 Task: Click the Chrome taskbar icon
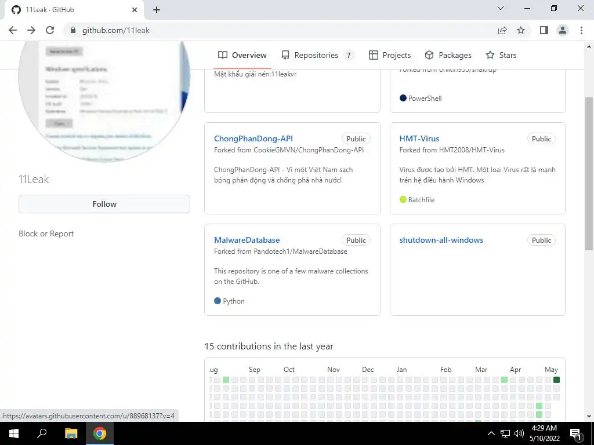pyautogui.click(x=100, y=433)
